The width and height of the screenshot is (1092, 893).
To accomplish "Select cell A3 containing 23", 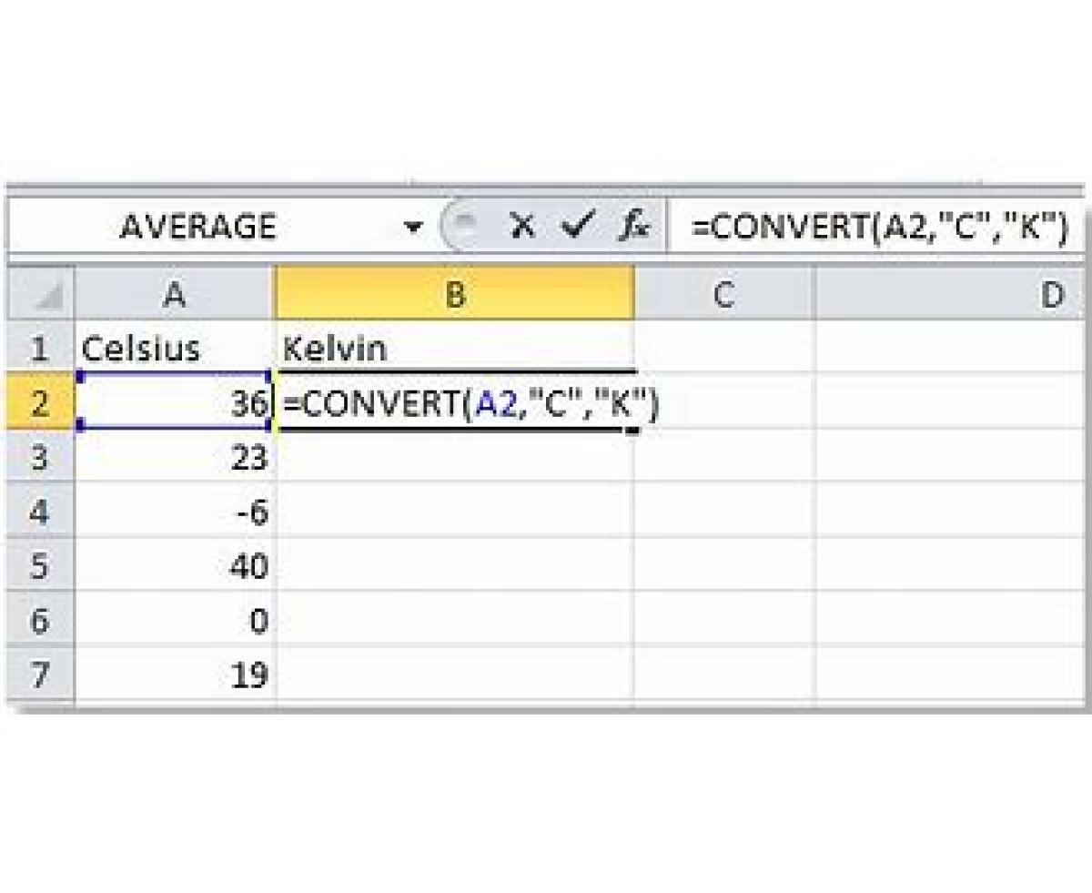I will pos(175,457).
